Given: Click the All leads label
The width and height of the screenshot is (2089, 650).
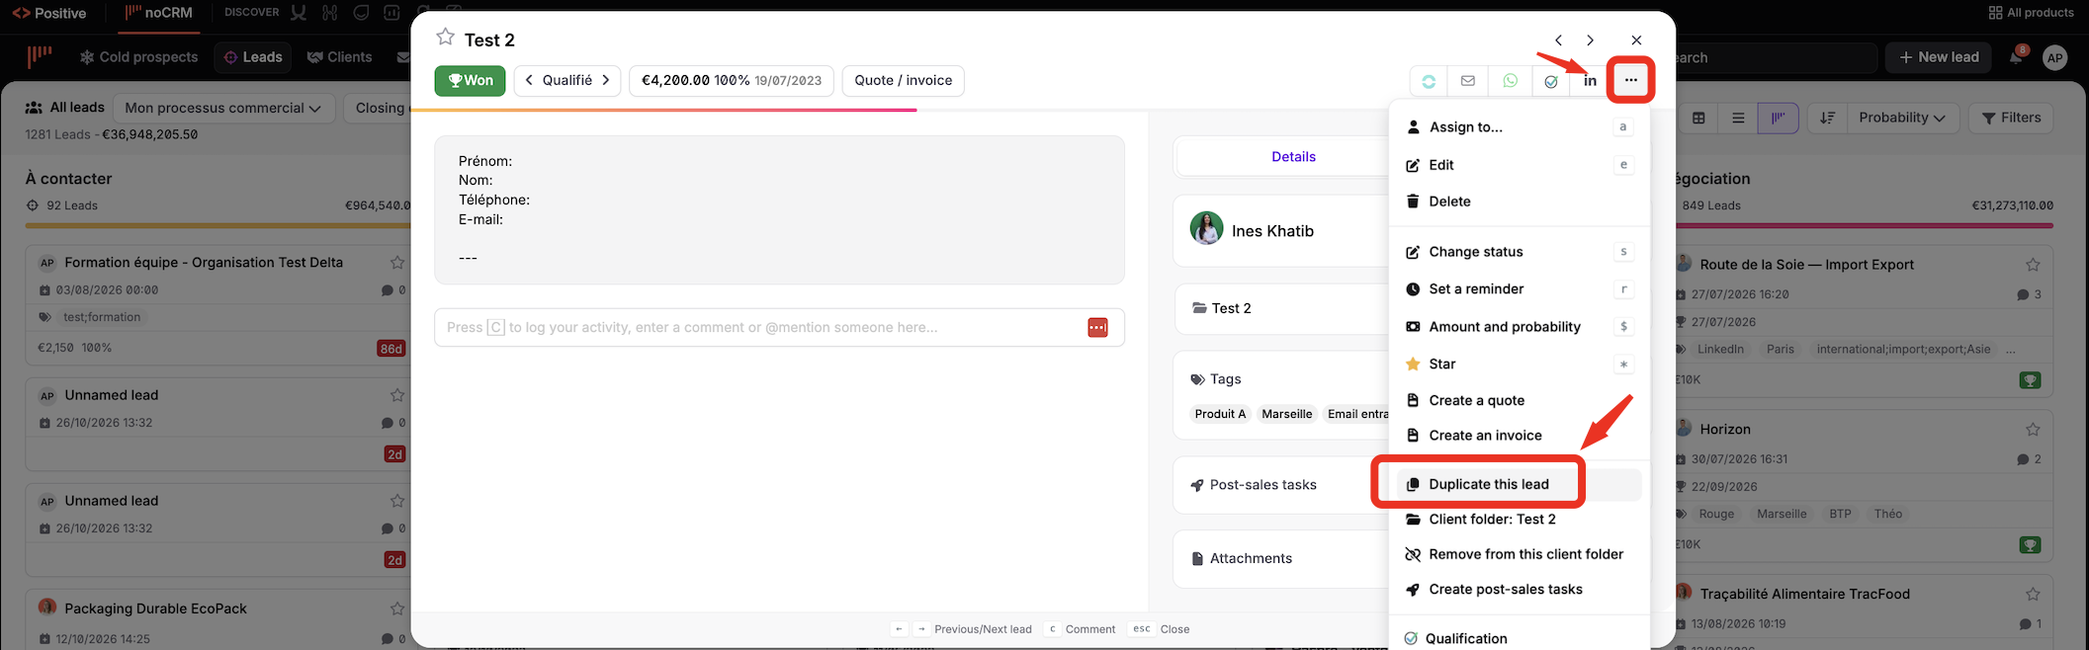Looking at the screenshot, I should (77, 108).
